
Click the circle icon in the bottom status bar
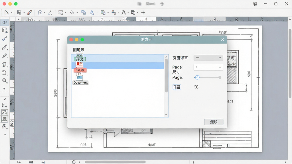point(74,162)
